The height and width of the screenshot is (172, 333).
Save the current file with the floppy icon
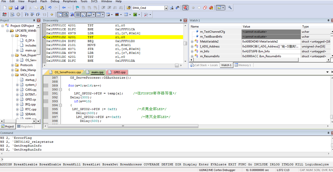coord(16,8)
